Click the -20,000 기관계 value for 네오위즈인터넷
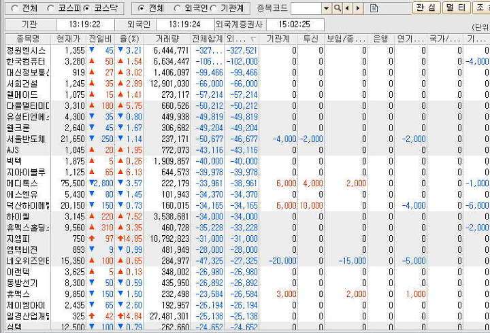The width and height of the screenshot is (490, 333). (x=282, y=261)
